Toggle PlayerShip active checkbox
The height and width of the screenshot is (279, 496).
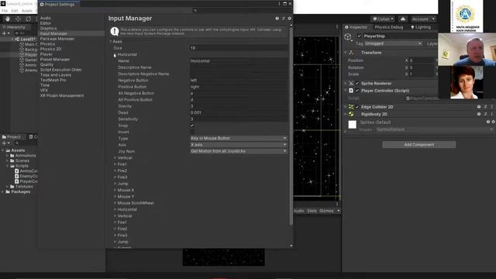click(359, 36)
